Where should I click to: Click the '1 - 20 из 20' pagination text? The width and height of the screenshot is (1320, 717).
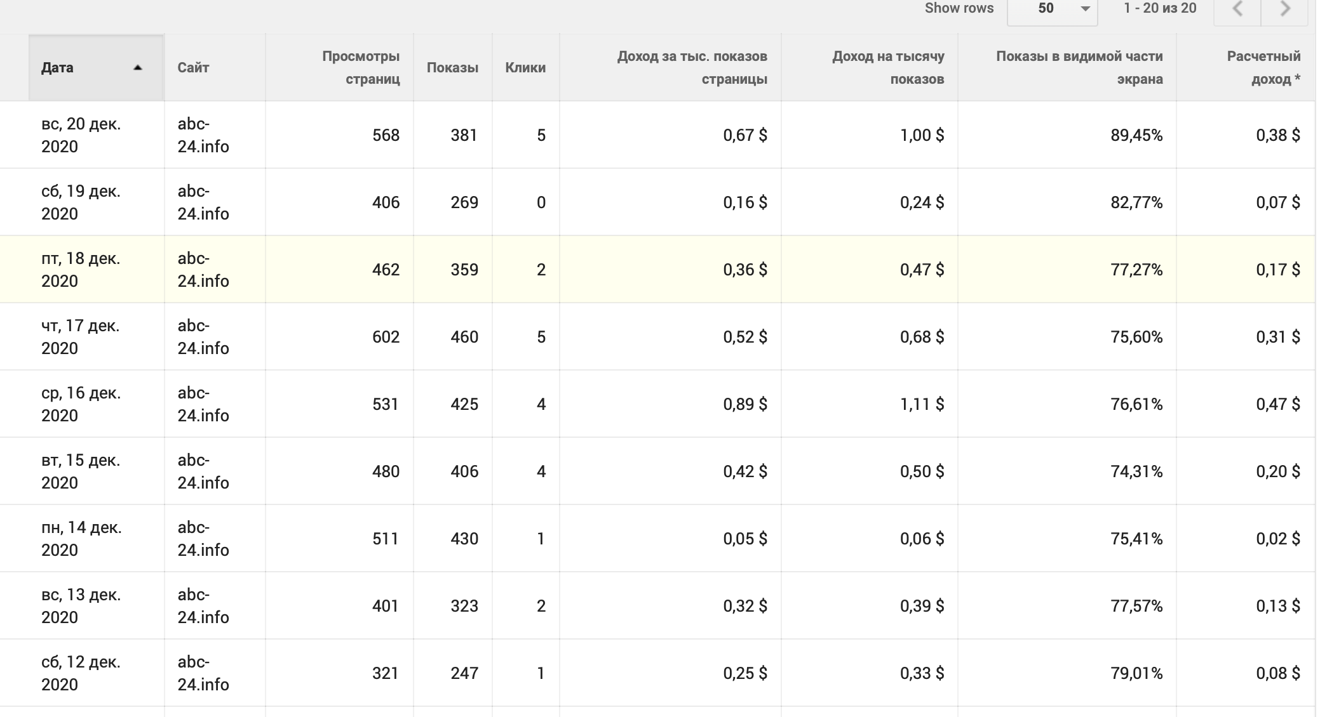coord(1160,8)
